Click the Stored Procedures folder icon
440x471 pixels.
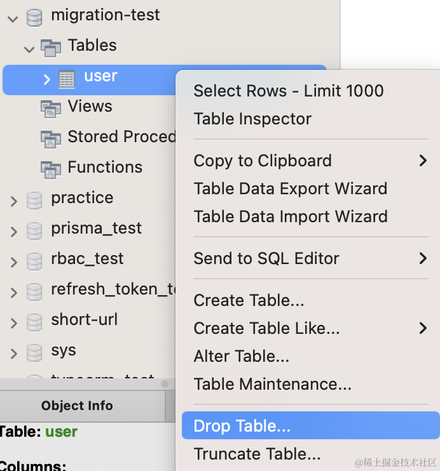pos(51,138)
